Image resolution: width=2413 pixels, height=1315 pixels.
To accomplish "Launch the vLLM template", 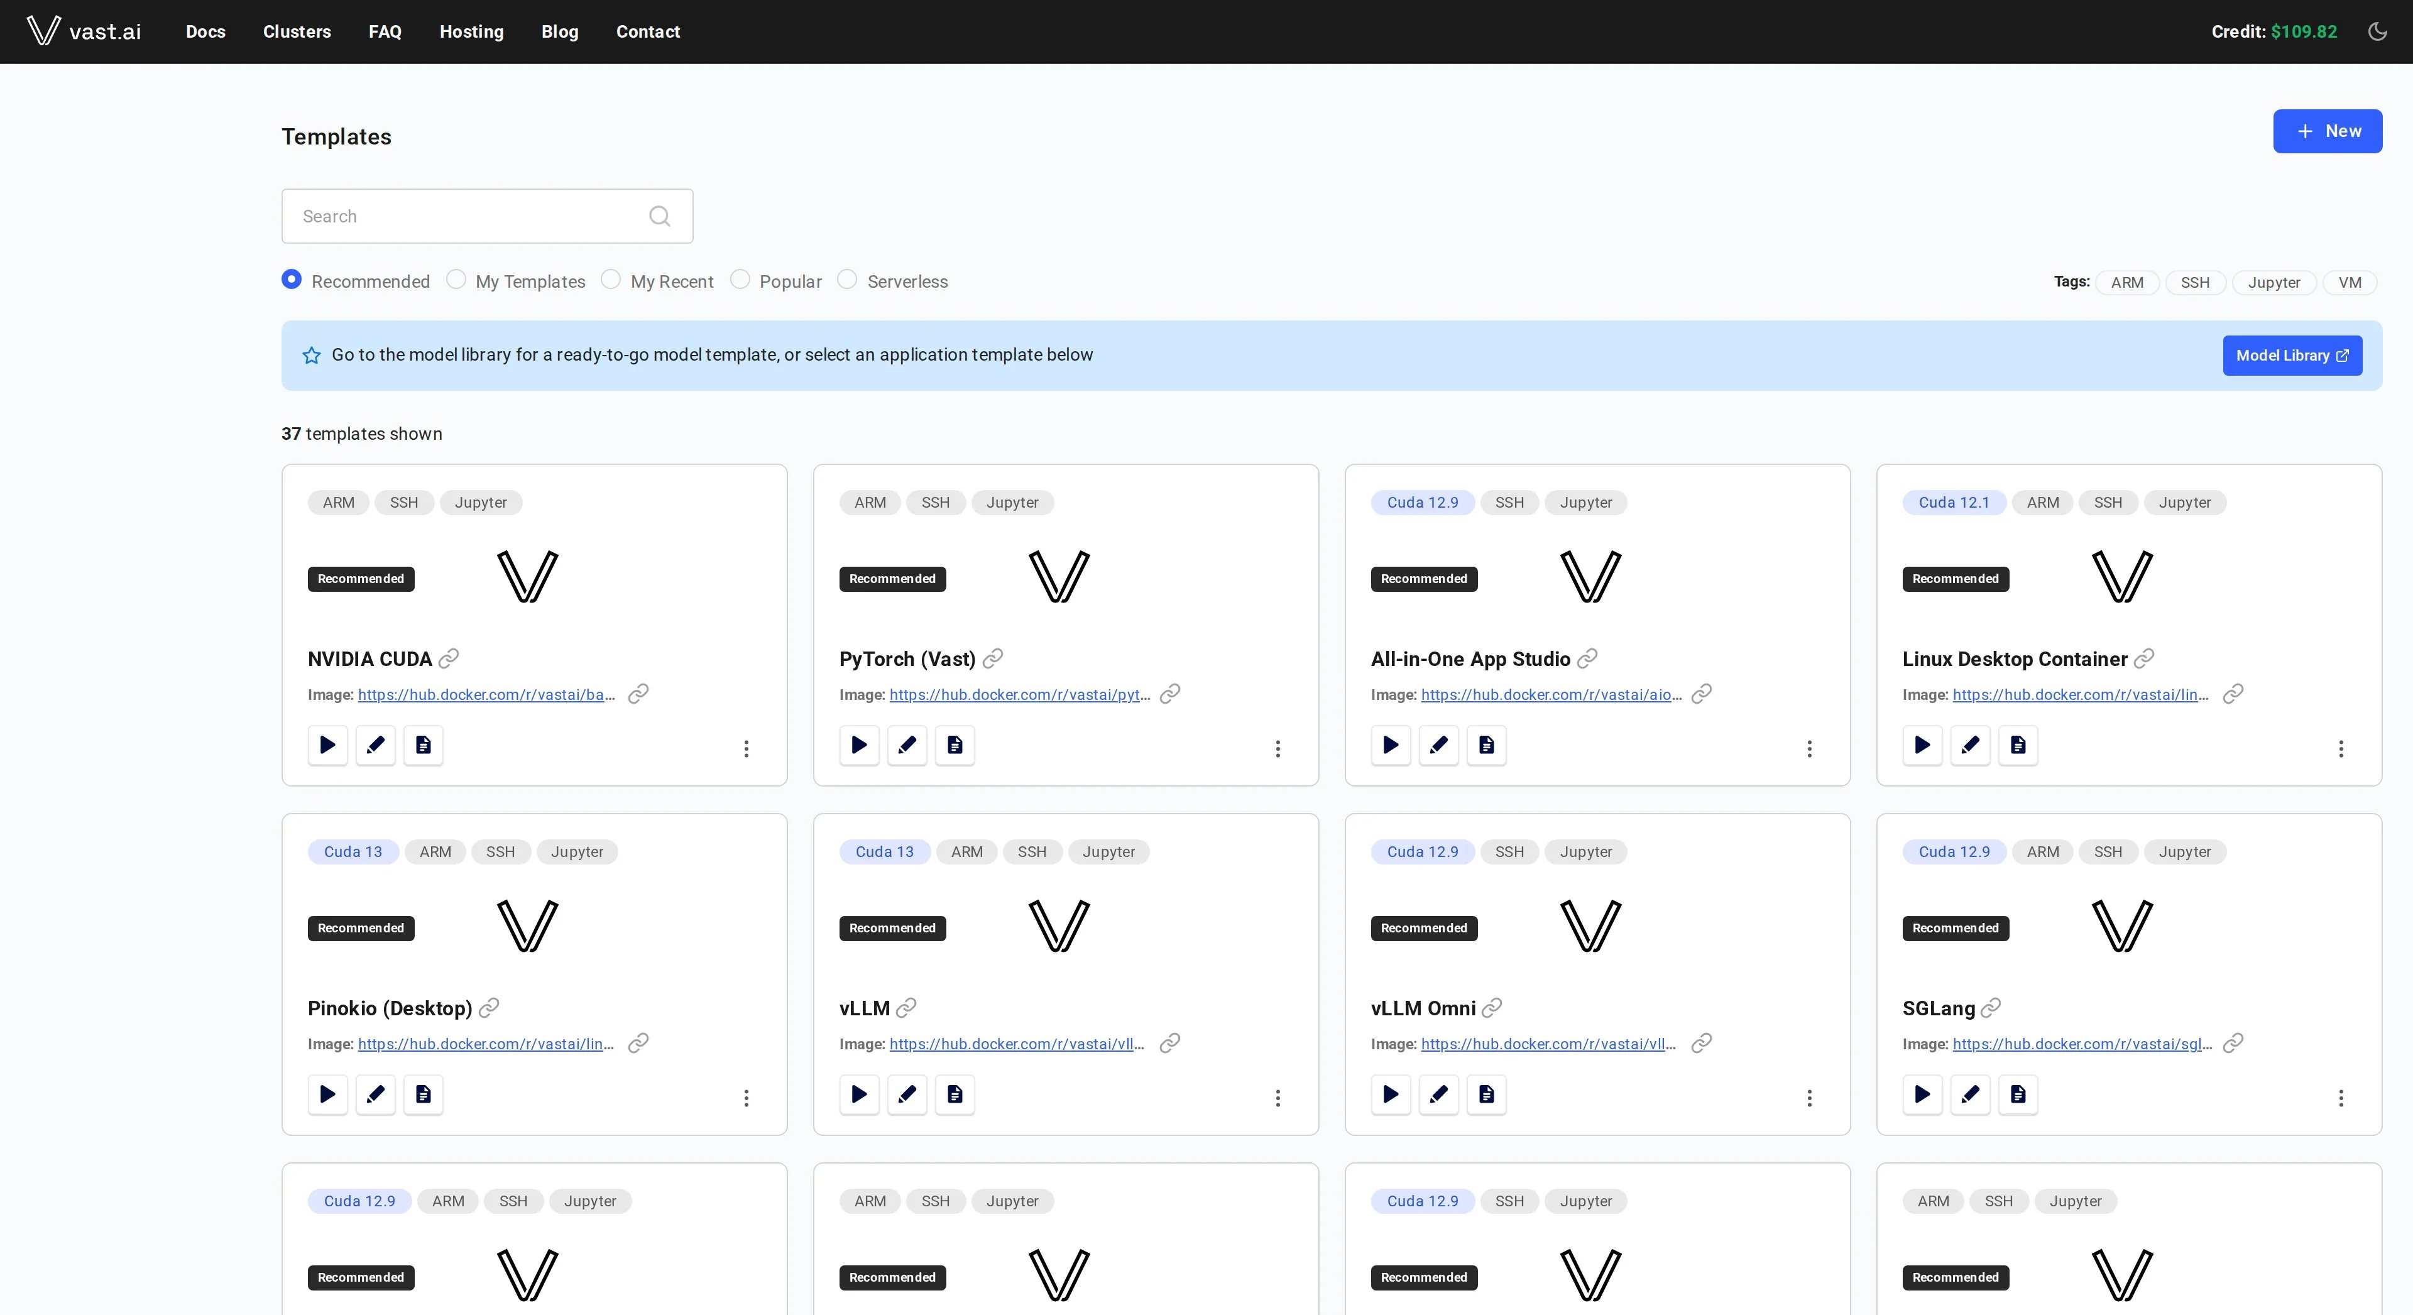I will point(859,1095).
